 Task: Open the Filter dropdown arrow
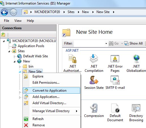pos(106,43)
